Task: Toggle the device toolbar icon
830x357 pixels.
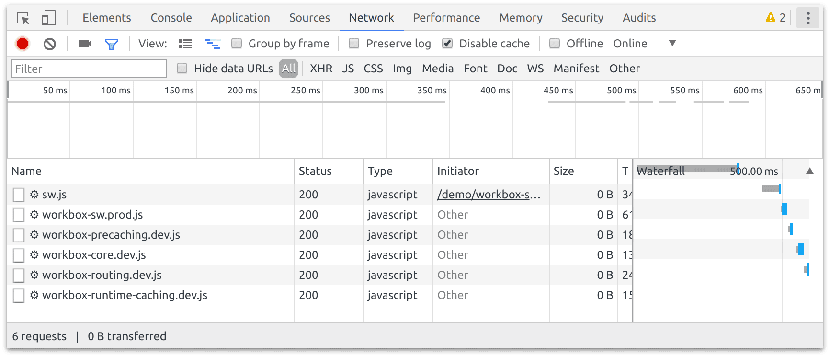Action: pos(48,18)
